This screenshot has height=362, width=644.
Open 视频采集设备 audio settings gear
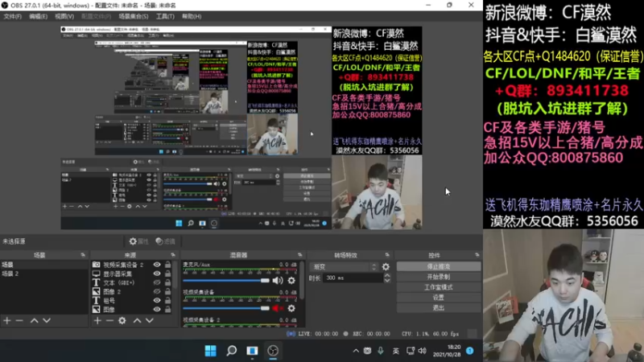291,308
